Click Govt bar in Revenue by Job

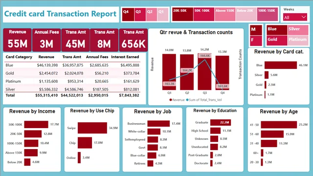(153, 148)
